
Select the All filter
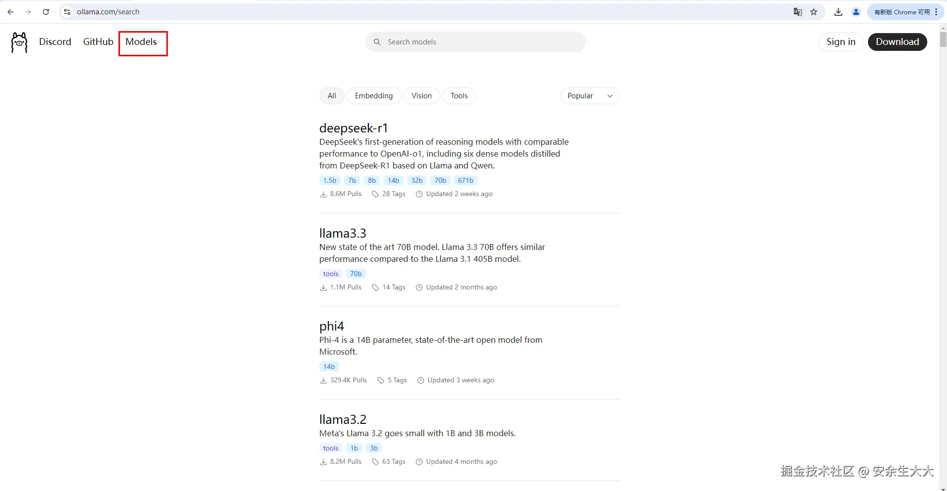[x=332, y=96]
